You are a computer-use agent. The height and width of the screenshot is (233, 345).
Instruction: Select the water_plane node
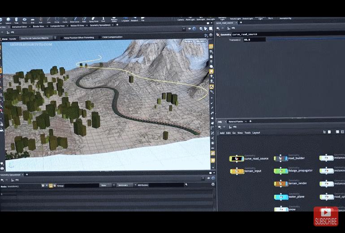click(x=281, y=197)
